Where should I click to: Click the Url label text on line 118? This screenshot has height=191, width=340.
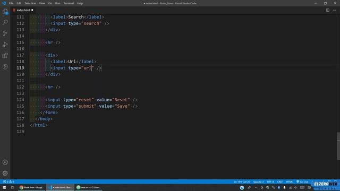coord(72,62)
